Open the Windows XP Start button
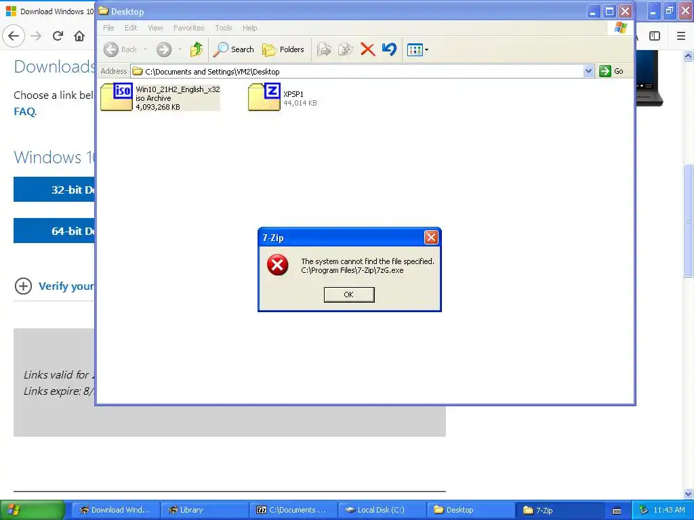This screenshot has height=520, width=694. [x=33, y=510]
